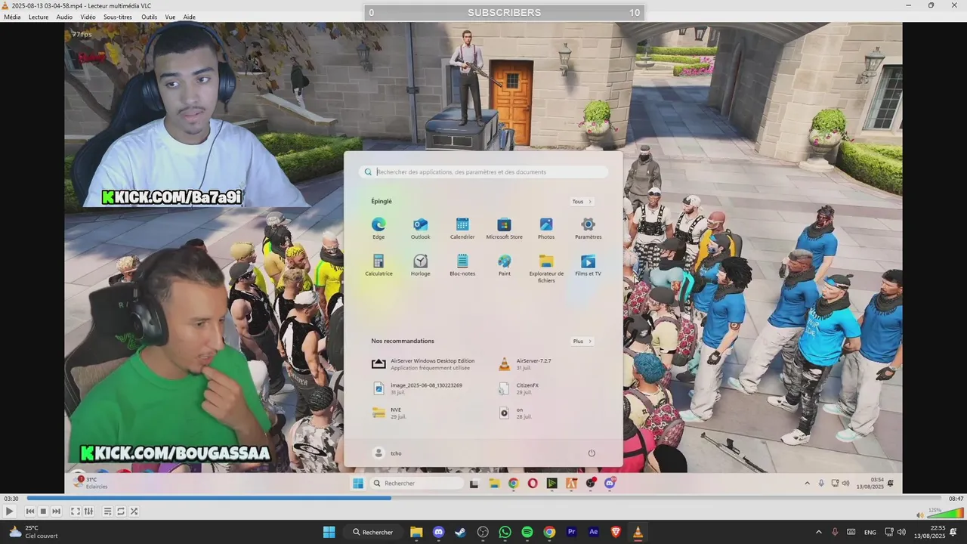Click the taskbar Rechercher search box
Screen dimensions: 967x544
[373, 532]
